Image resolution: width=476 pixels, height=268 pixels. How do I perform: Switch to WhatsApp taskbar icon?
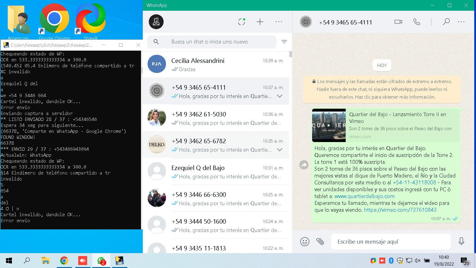coord(101,261)
